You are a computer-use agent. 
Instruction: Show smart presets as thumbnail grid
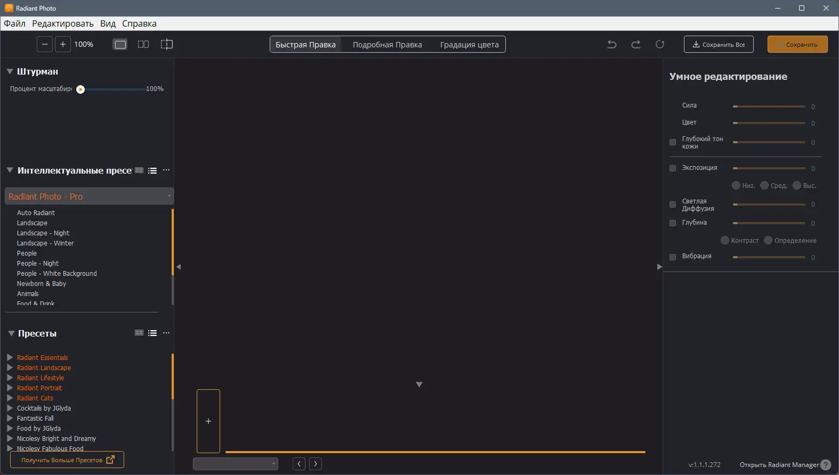(x=139, y=170)
